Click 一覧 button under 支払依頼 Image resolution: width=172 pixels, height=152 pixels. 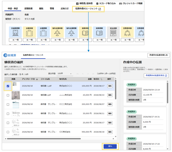point(113,40)
